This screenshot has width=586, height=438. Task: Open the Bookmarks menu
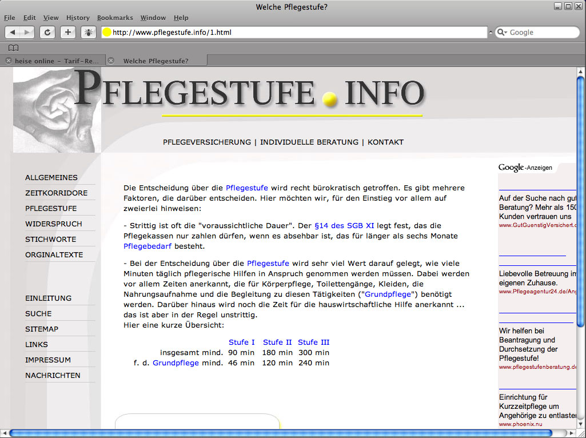coord(115,18)
